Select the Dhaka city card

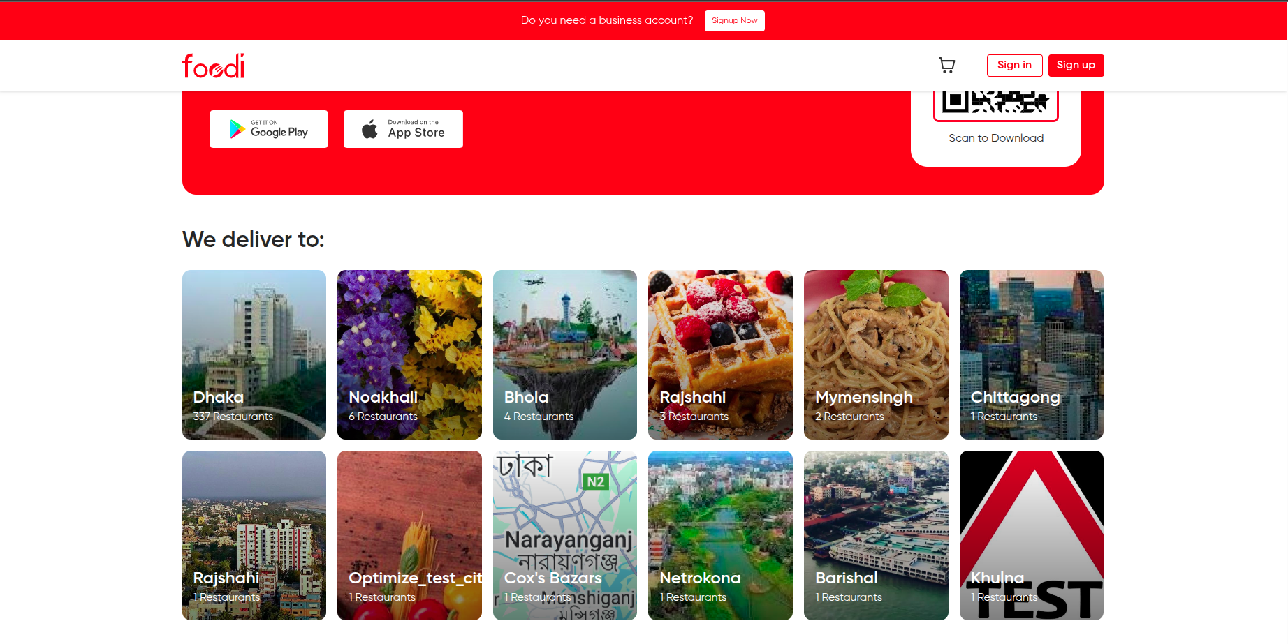[254, 354]
